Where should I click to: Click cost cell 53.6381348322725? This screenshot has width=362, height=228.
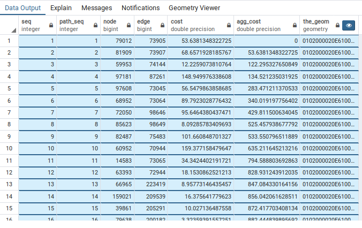tap(201, 41)
